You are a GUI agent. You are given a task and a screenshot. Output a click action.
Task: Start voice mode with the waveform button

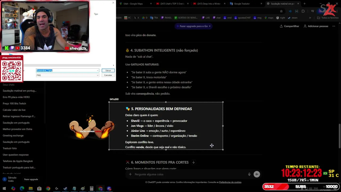coord(257,174)
